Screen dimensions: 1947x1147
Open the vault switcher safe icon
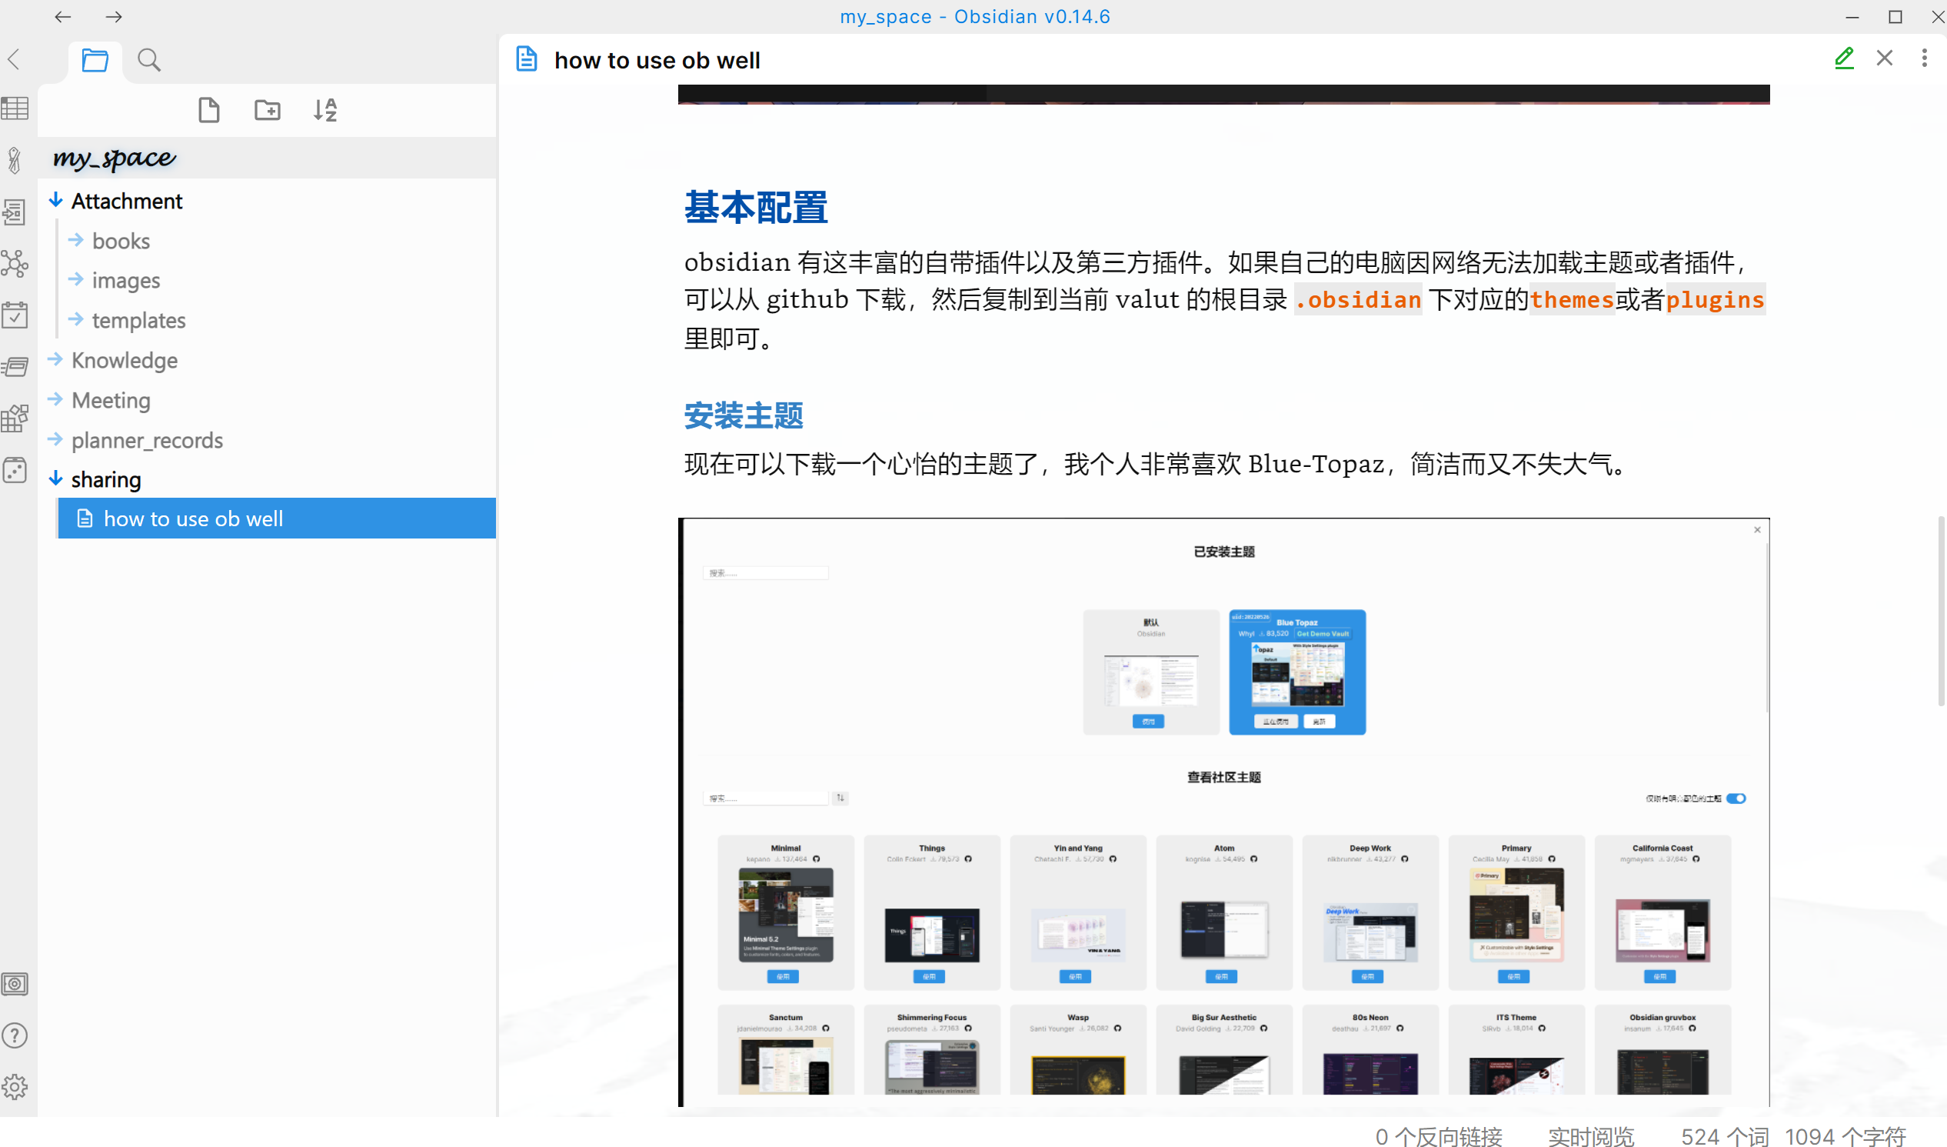15,984
